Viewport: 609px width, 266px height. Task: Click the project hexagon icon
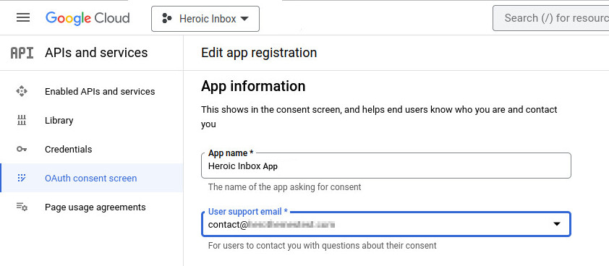(166, 18)
